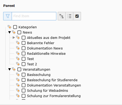The image size is (122, 105).
Task: Click the tag icon beside Bekannte Fehler
Action: coord(18,43)
